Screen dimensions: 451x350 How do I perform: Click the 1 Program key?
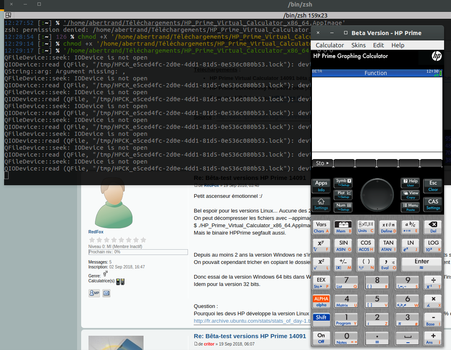pos(347,320)
